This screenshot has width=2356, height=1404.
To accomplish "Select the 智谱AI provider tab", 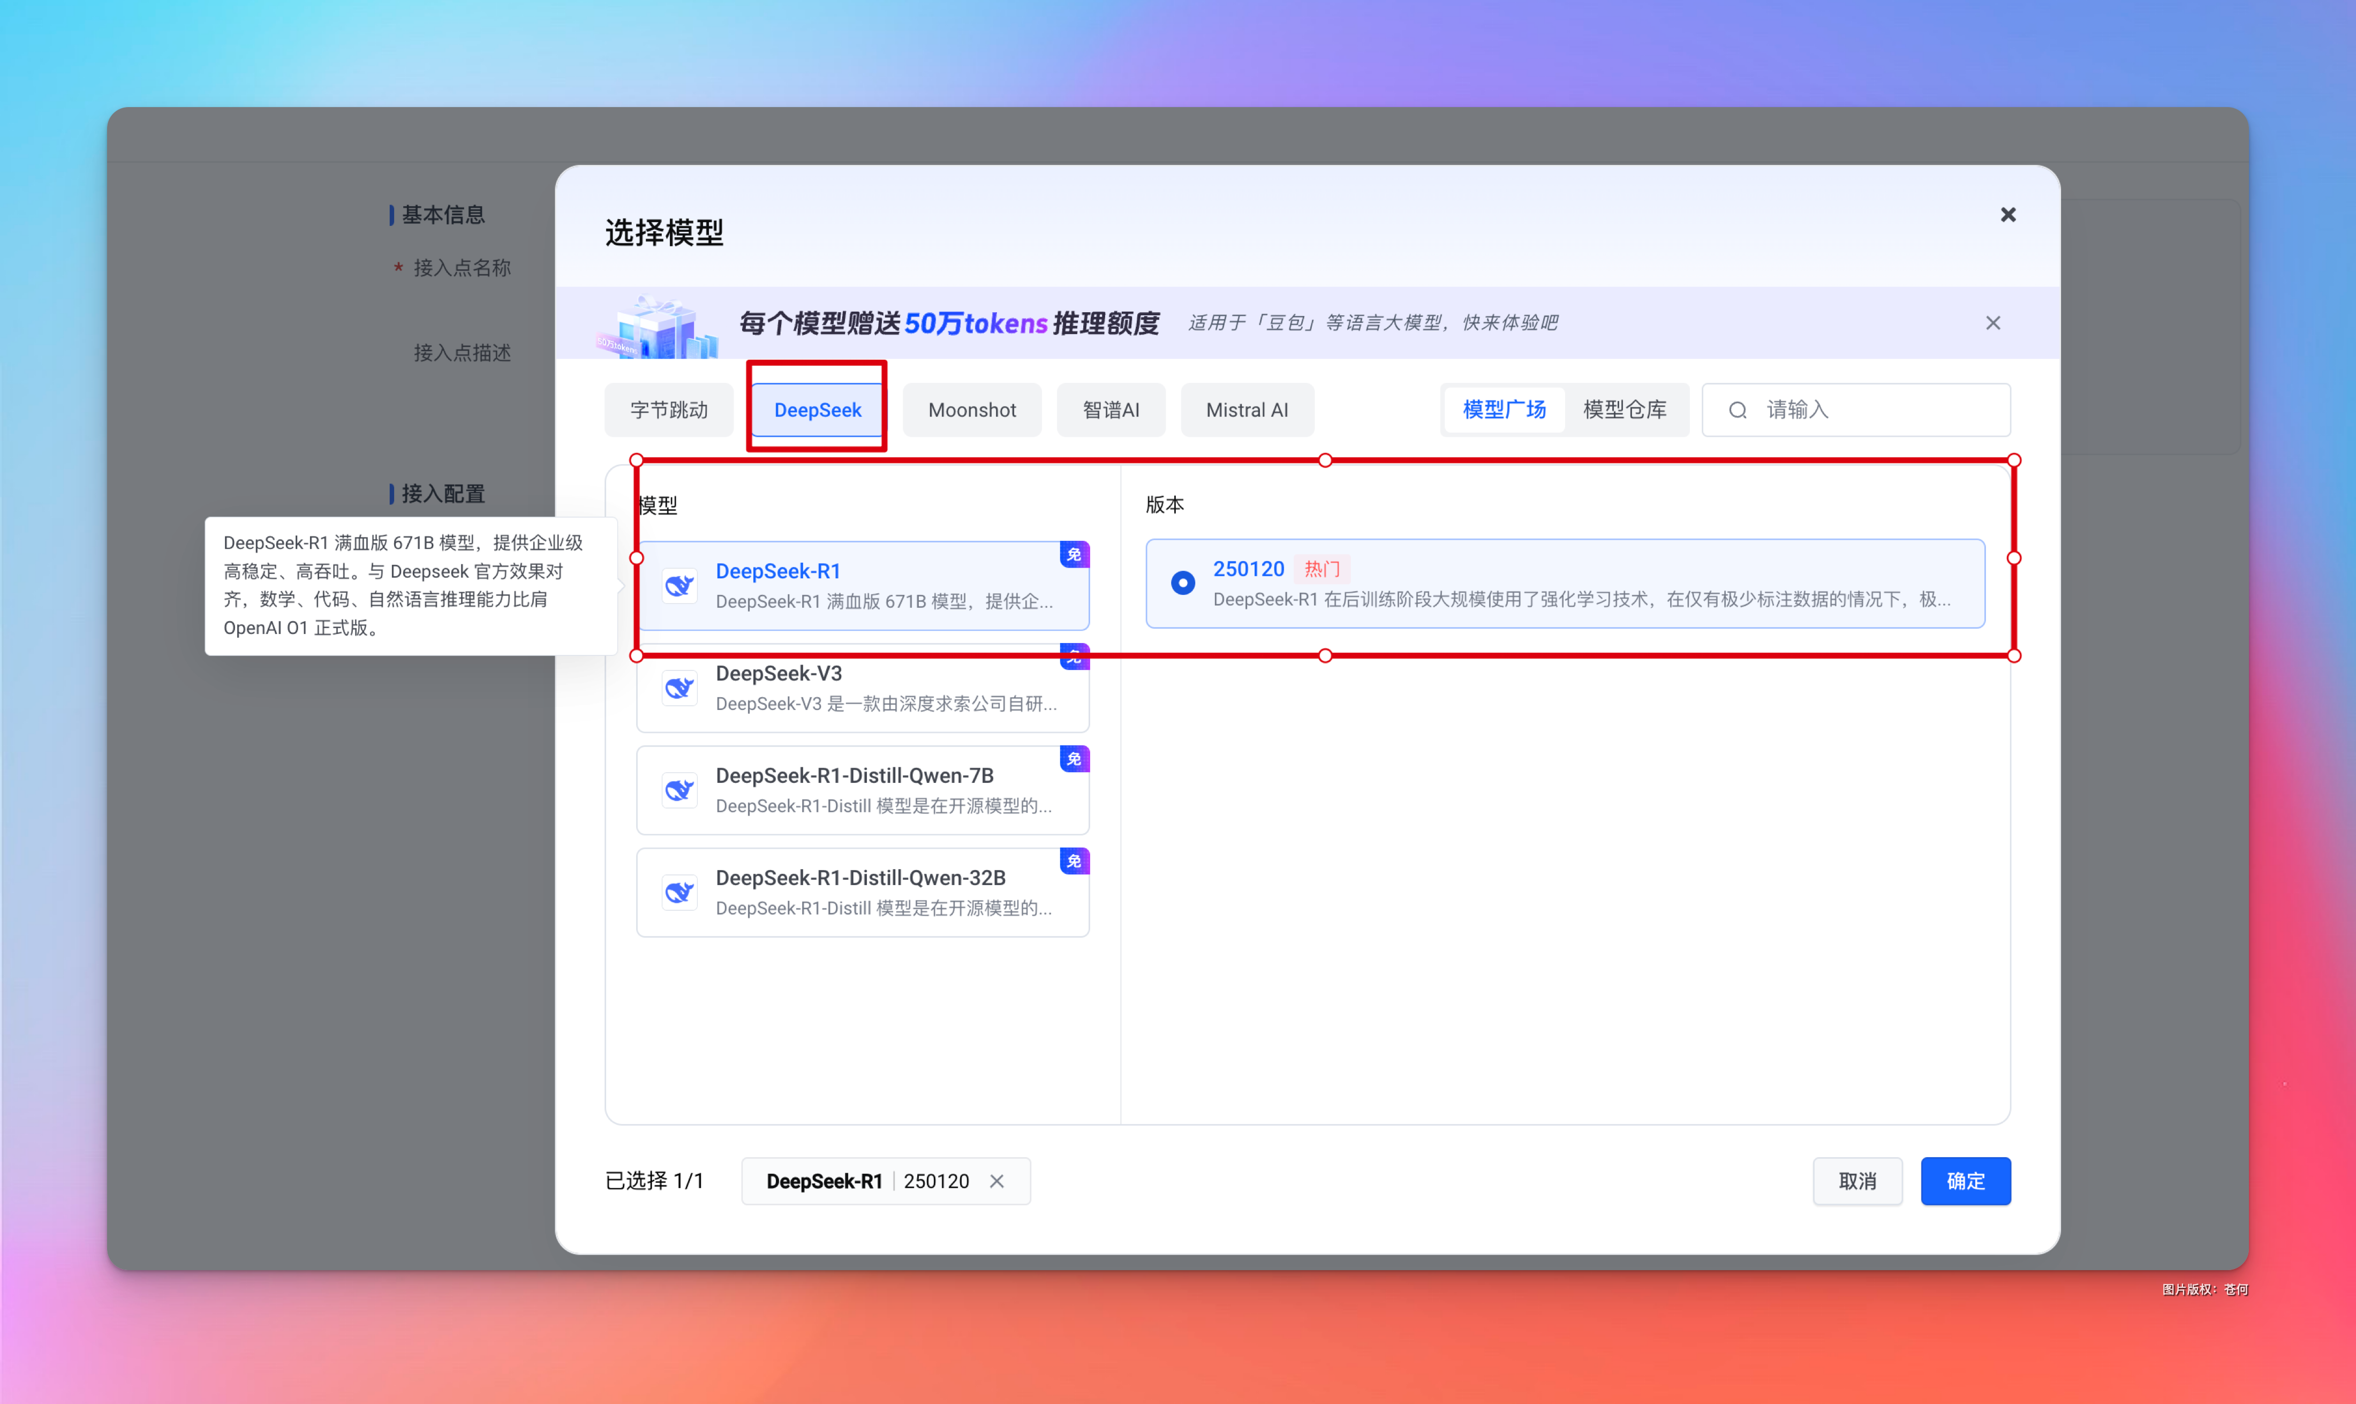I will 1111,410.
